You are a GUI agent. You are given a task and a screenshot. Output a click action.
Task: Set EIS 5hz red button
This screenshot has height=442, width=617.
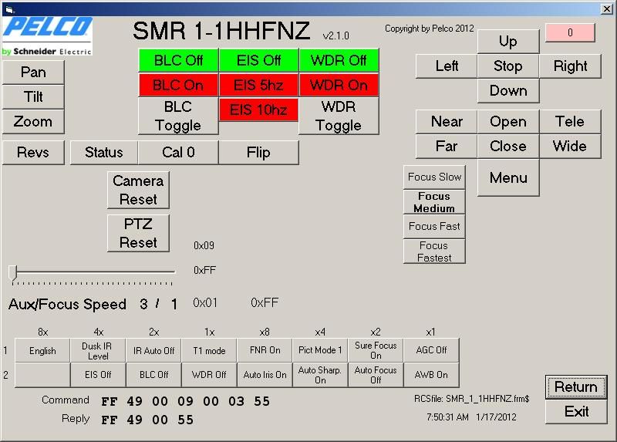tap(258, 85)
